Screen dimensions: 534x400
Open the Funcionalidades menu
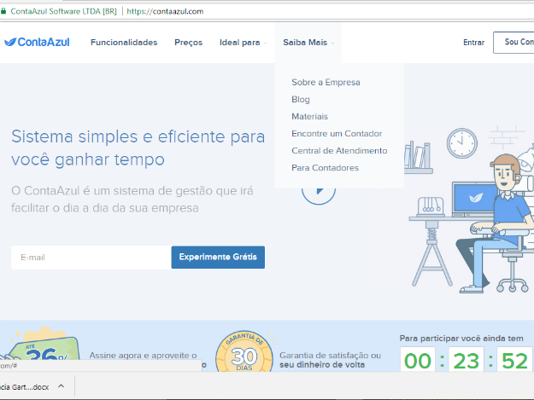[124, 42]
